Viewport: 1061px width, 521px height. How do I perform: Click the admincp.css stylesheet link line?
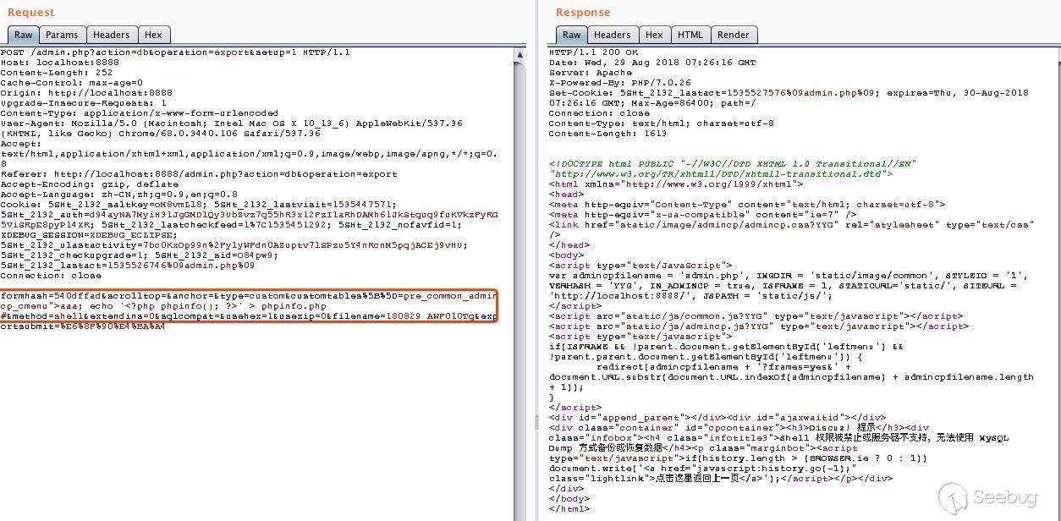pyautogui.click(x=792, y=225)
